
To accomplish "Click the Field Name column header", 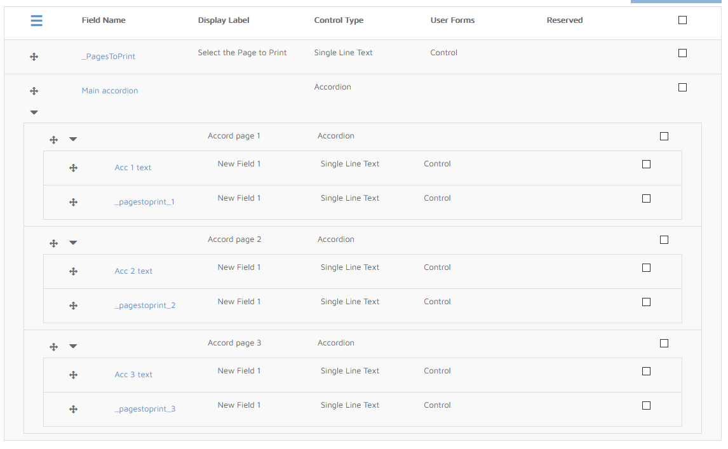I will [x=104, y=20].
